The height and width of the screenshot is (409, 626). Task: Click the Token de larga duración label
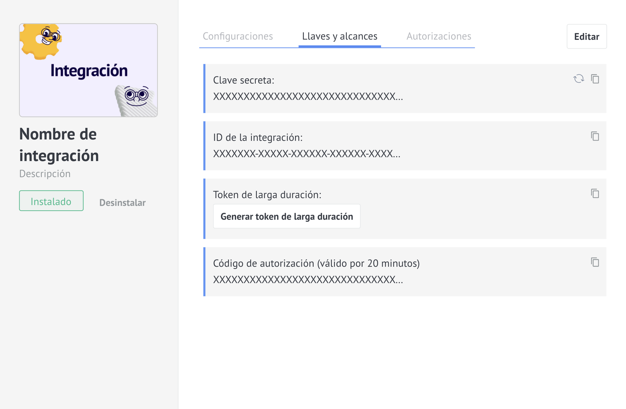267,195
